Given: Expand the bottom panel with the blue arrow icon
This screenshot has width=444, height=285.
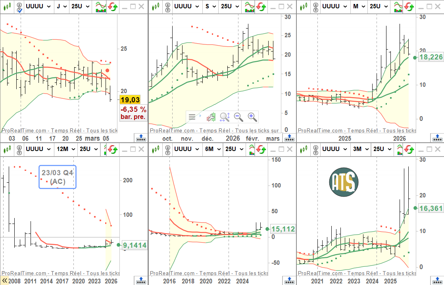Looking at the screenshot, I should point(141,138).
